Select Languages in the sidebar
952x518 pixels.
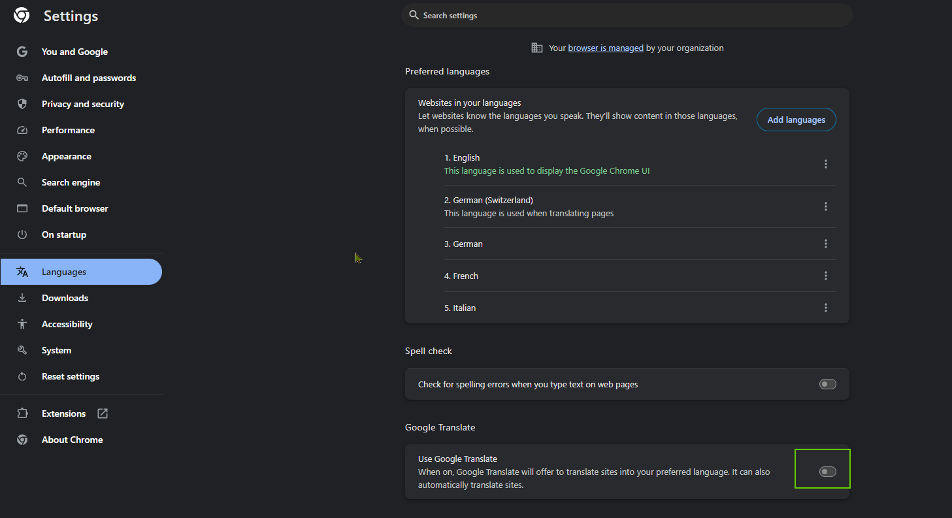(81, 272)
